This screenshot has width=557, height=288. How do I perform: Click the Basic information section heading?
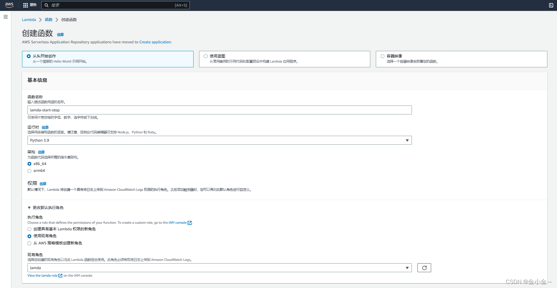tap(37, 80)
